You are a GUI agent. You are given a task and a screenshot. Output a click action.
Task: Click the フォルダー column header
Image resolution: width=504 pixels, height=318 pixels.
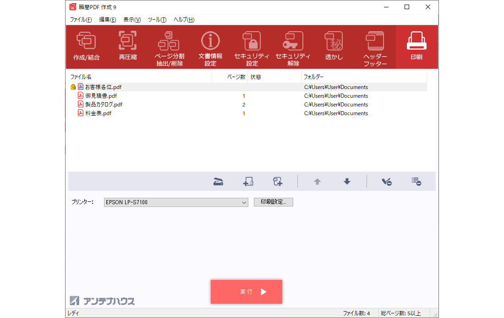364,77
